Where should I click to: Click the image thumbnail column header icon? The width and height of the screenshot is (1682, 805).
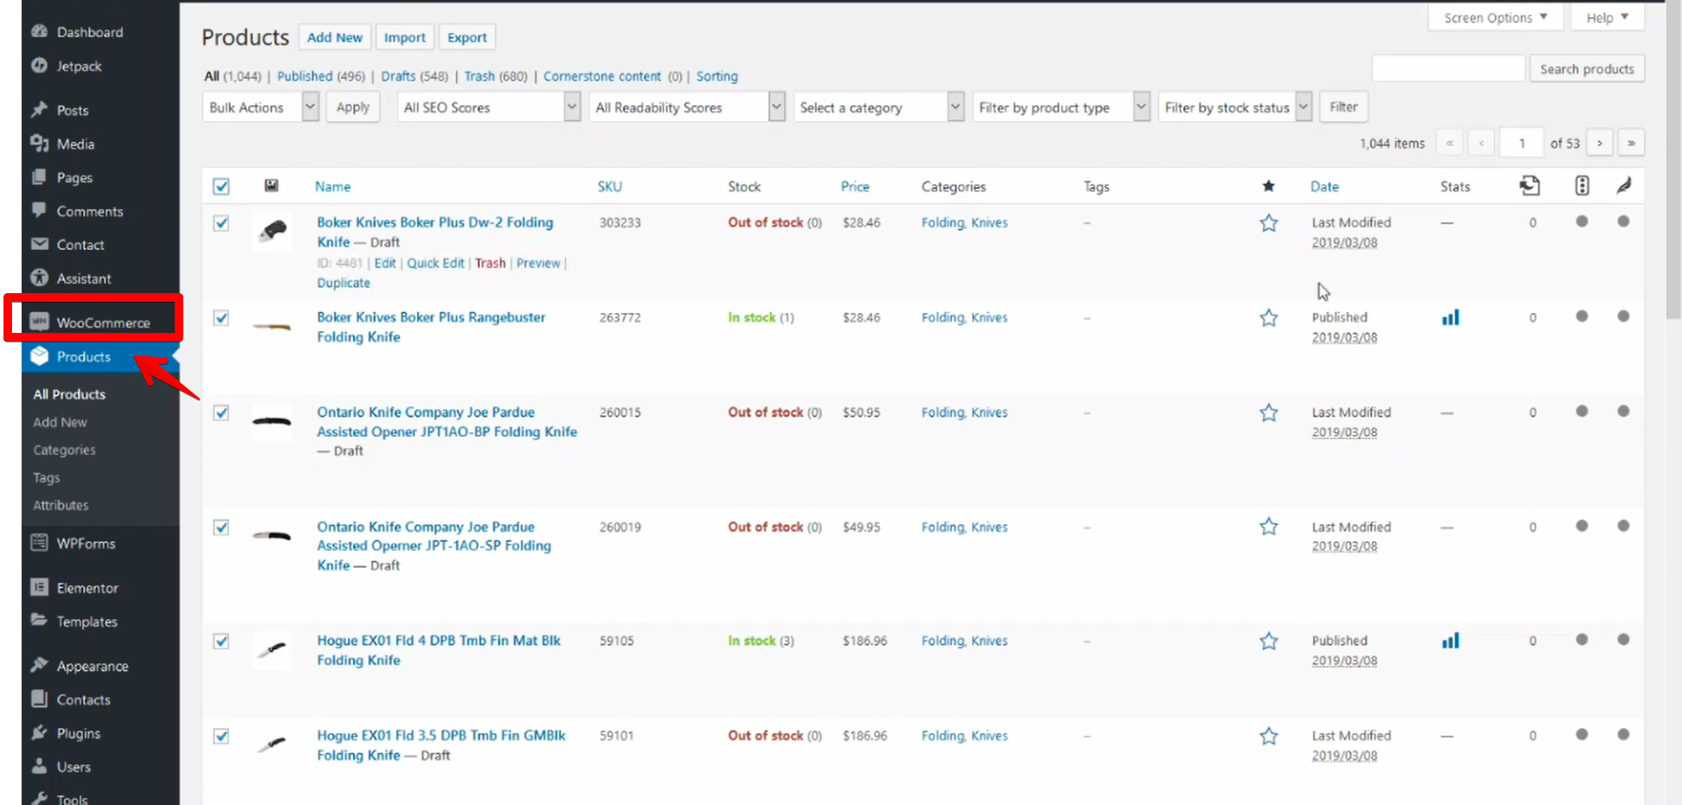272,186
